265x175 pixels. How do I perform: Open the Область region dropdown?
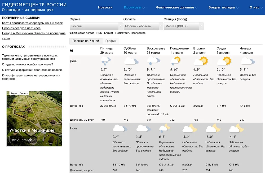[143, 26]
